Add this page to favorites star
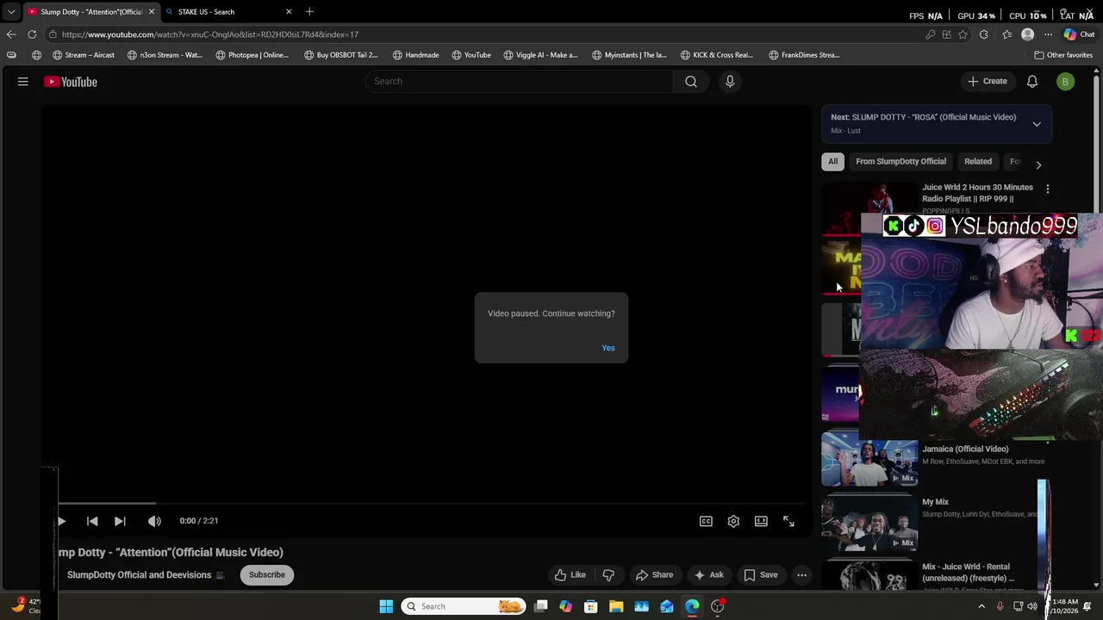 click(963, 34)
